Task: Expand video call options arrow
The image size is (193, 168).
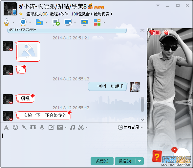Action: coord(30,22)
